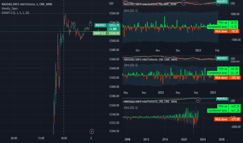
Task: Click the +3.38% change value
Action: tap(113, 29)
